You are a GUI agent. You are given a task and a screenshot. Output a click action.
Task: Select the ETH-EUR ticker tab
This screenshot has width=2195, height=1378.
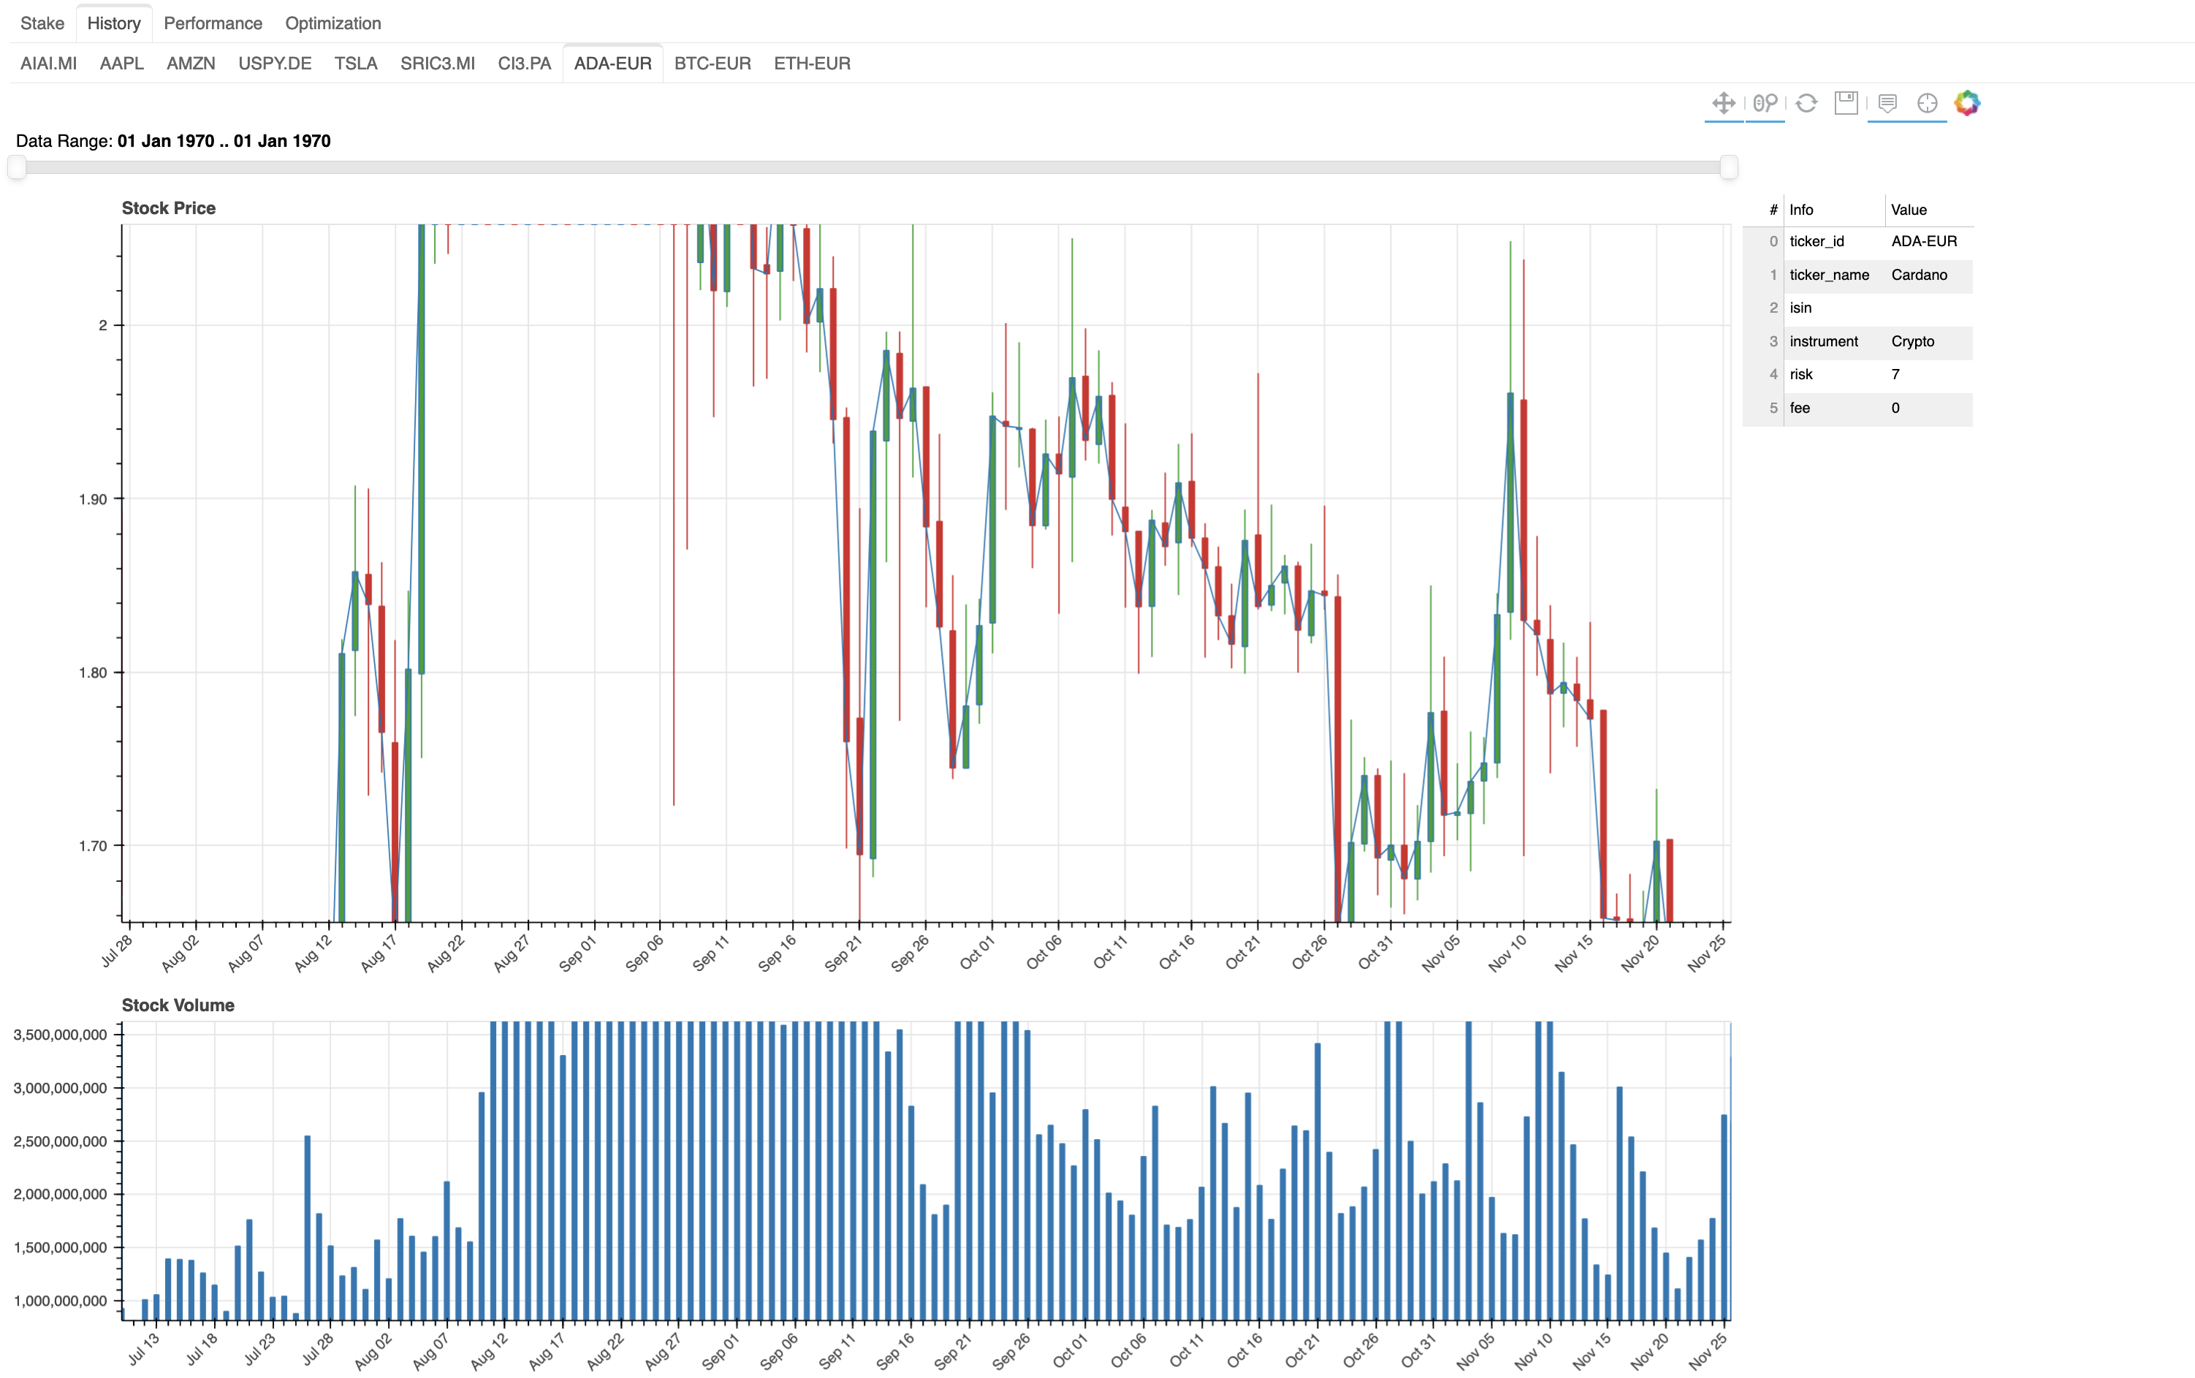[x=811, y=63]
